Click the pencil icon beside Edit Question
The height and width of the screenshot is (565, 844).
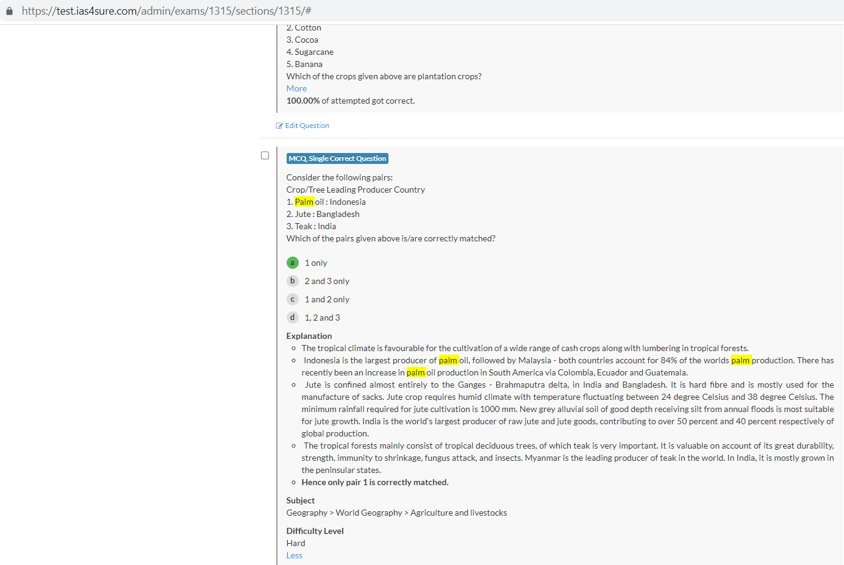[x=279, y=126]
